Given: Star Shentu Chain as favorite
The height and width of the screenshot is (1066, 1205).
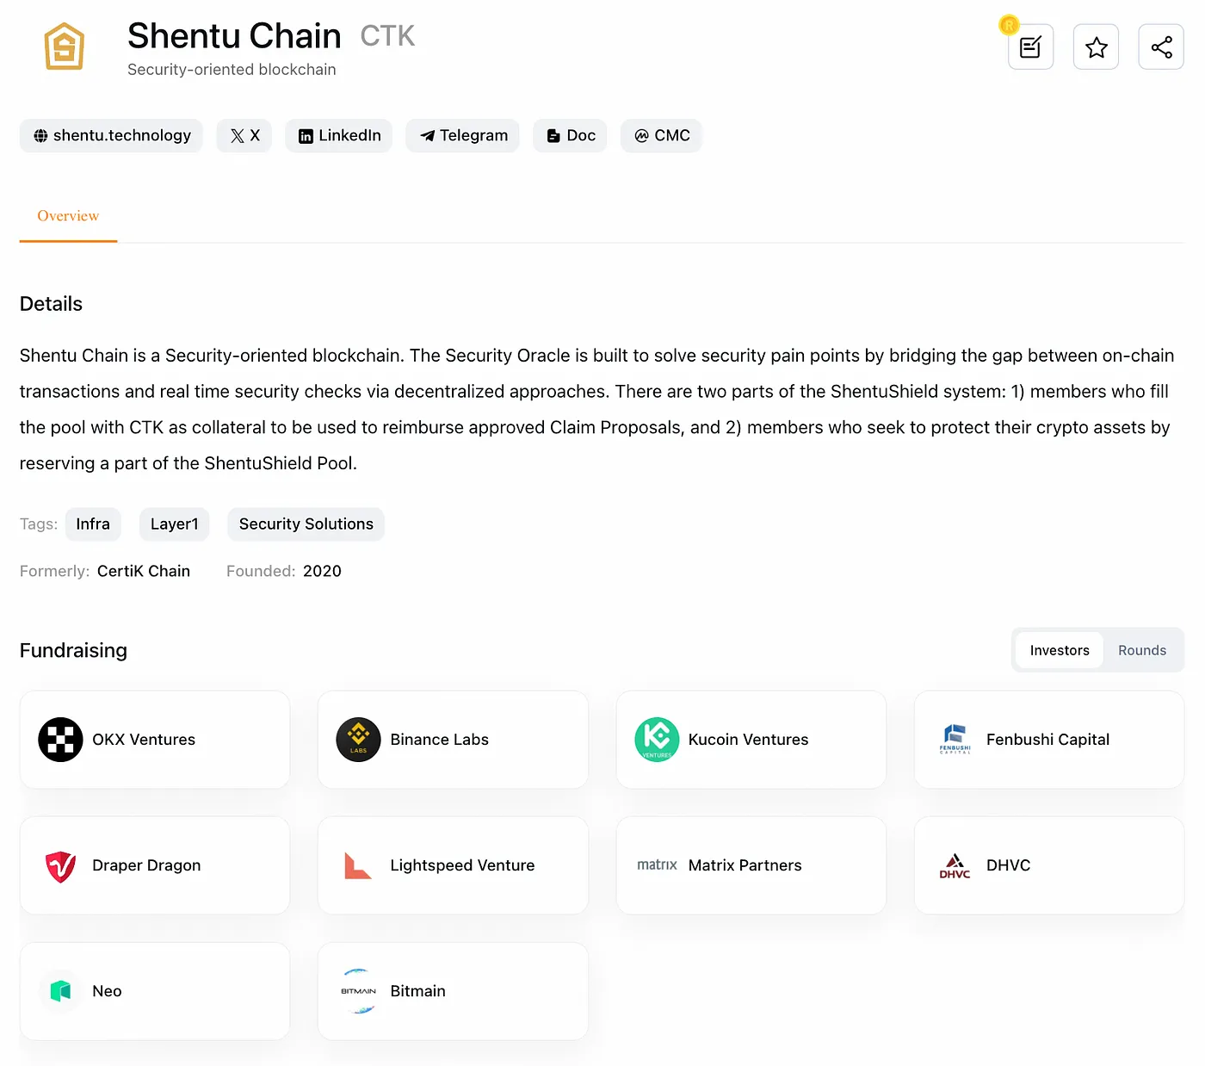Looking at the screenshot, I should pos(1096,47).
